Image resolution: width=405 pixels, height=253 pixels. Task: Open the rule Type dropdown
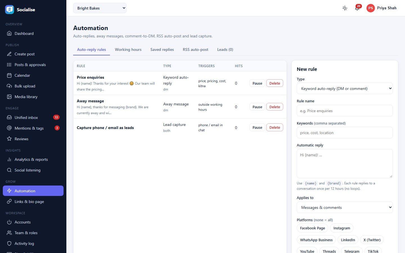point(345,89)
